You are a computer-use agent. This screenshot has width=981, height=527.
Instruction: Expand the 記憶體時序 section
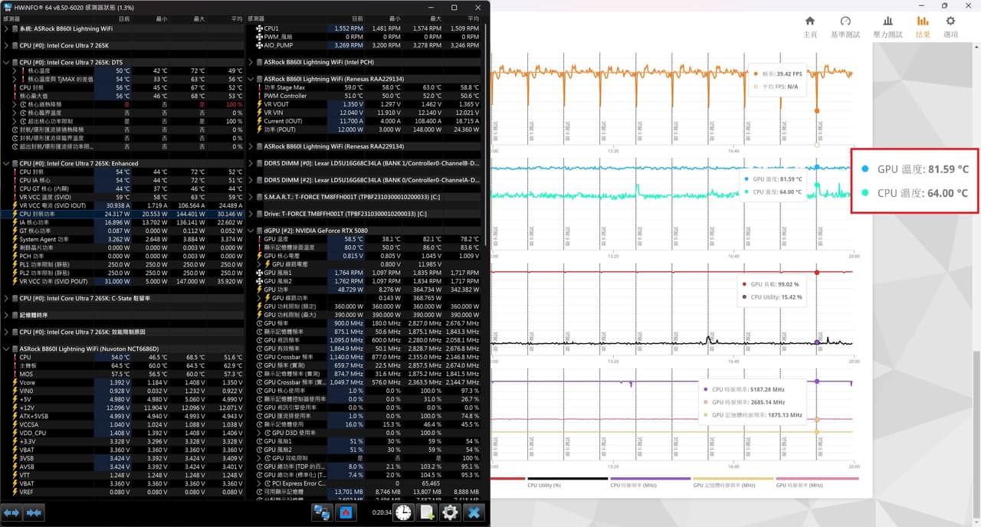pos(6,315)
